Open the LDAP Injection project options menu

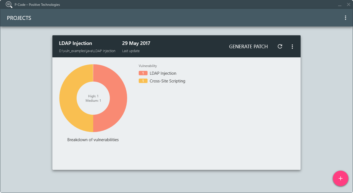[292, 47]
